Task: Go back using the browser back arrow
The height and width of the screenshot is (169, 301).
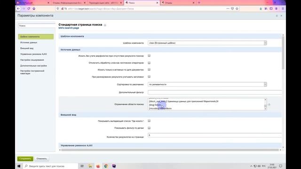Action: pyautogui.click(x=18, y=8)
